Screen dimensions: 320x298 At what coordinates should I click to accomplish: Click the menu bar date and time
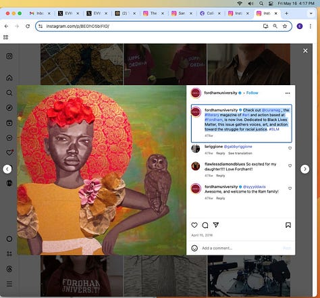296,3
